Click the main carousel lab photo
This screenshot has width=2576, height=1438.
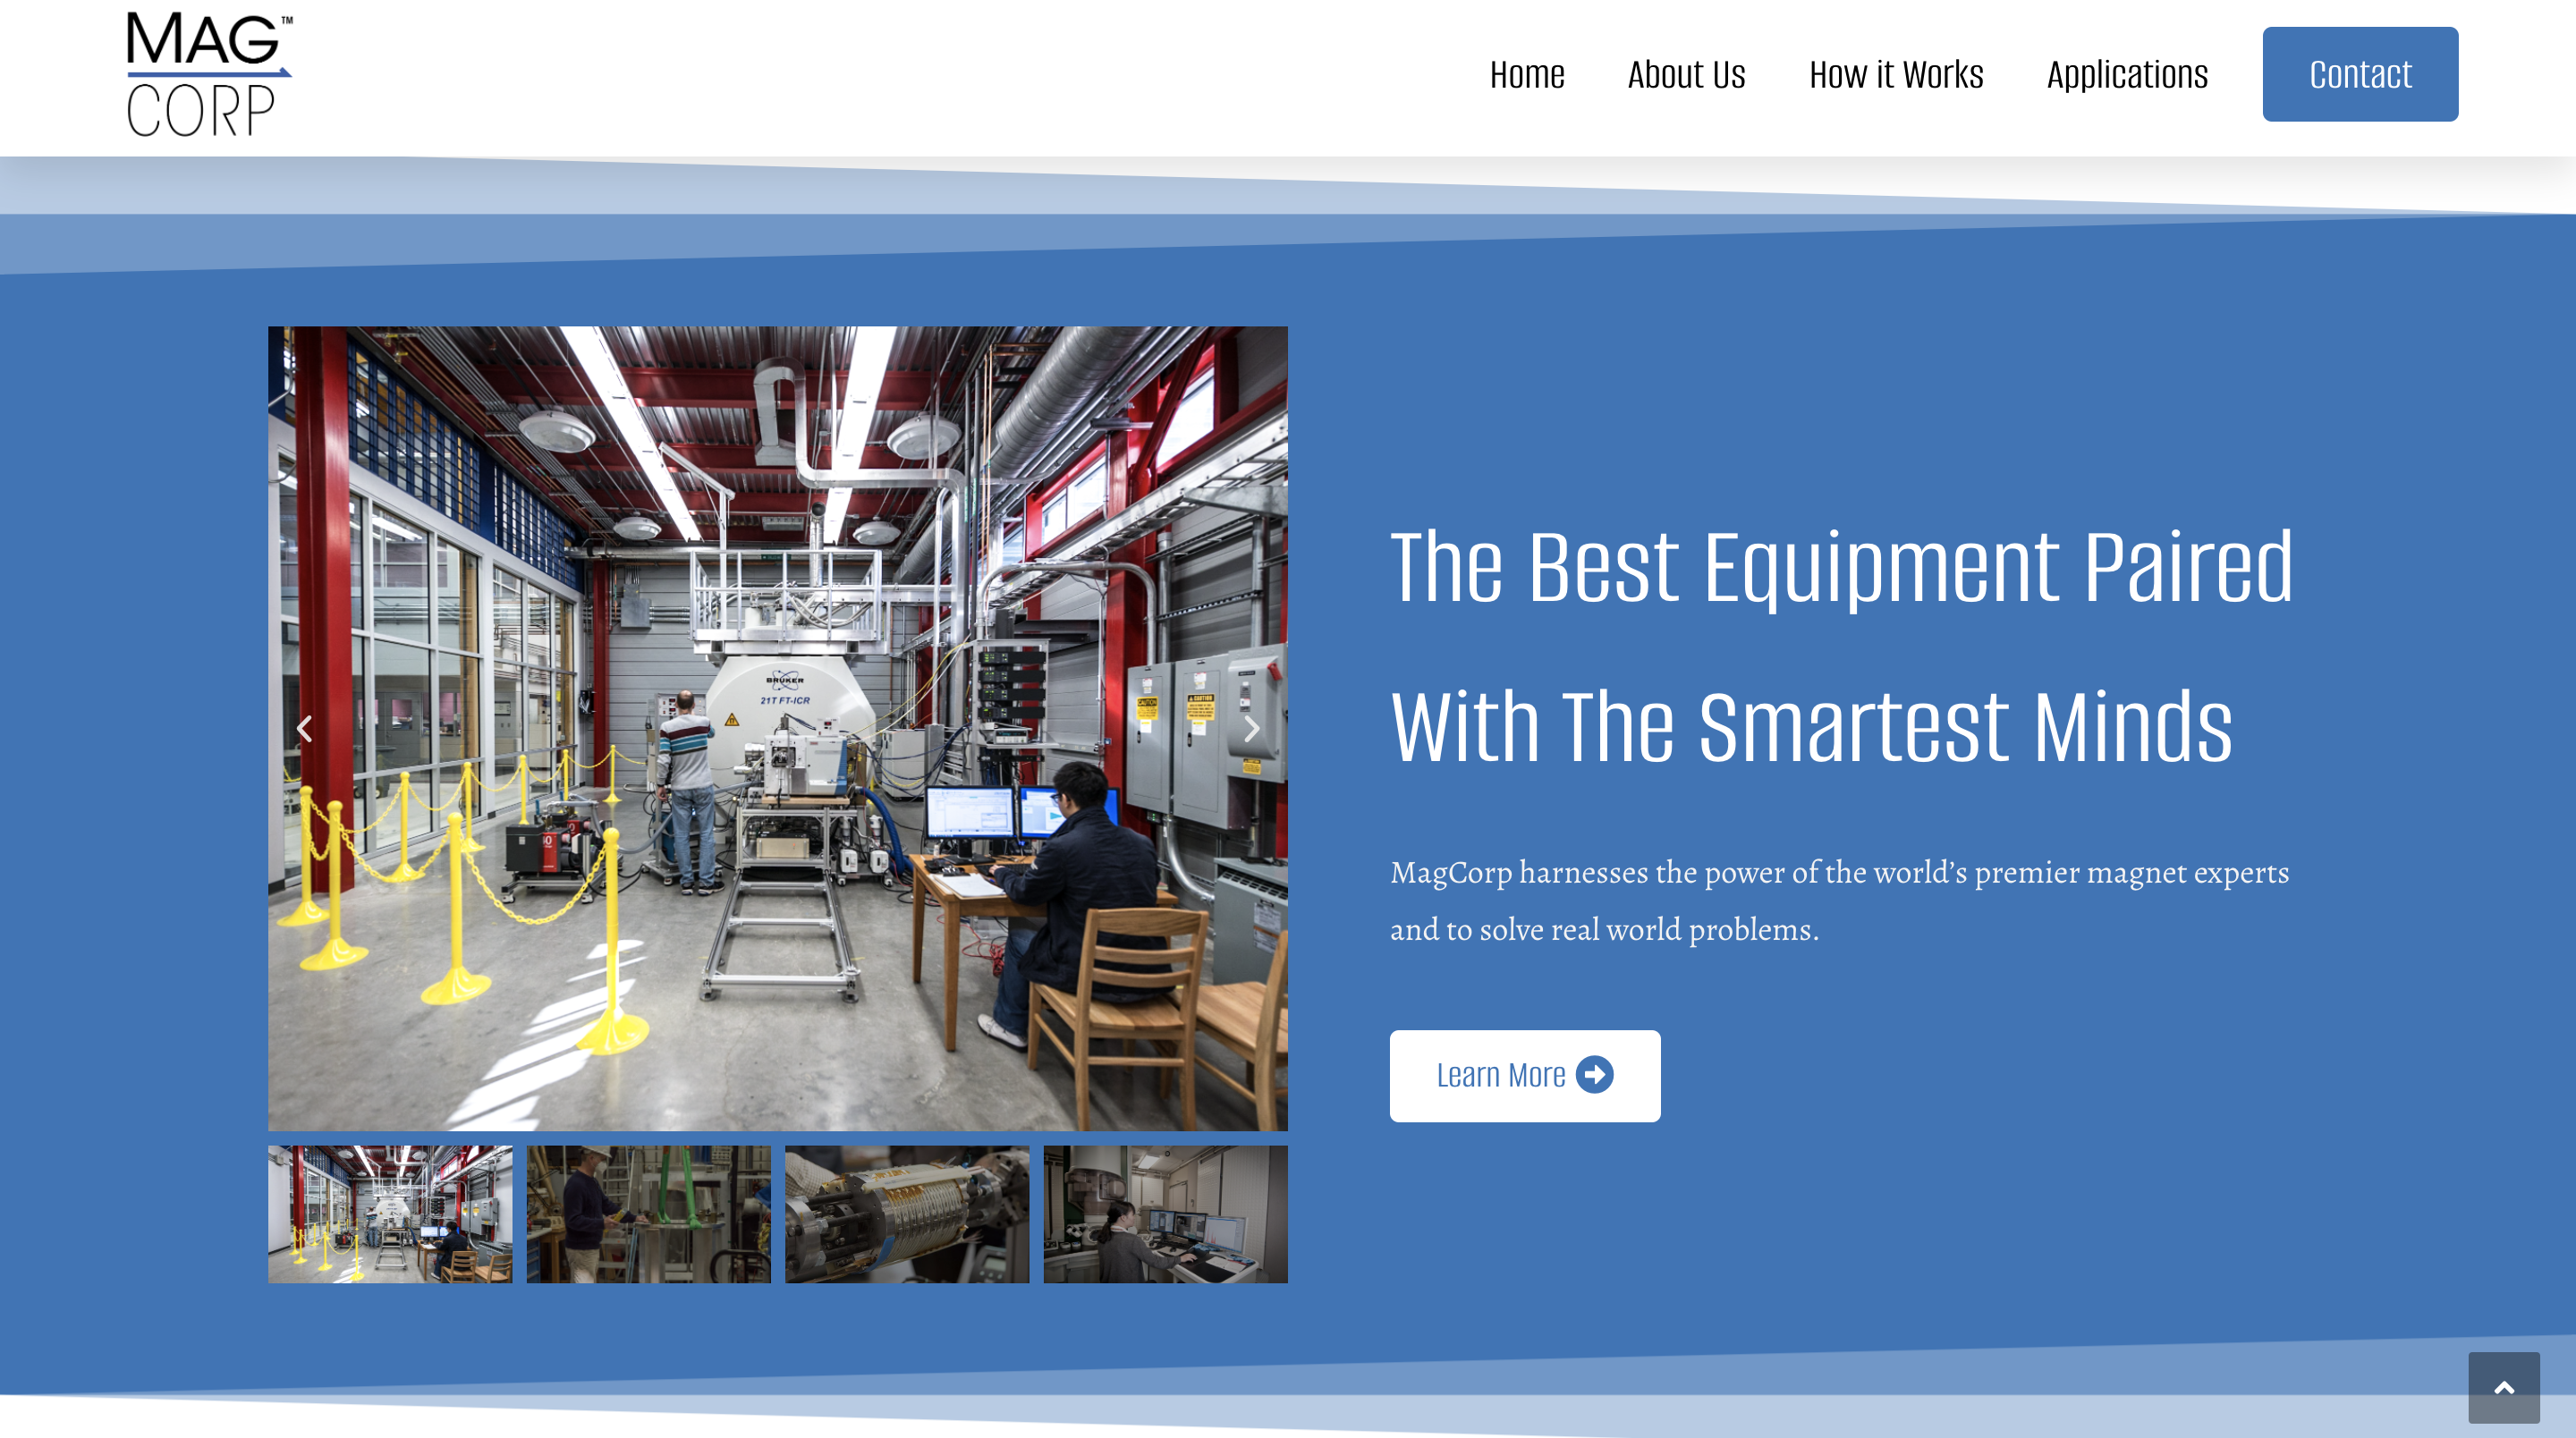point(778,728)
